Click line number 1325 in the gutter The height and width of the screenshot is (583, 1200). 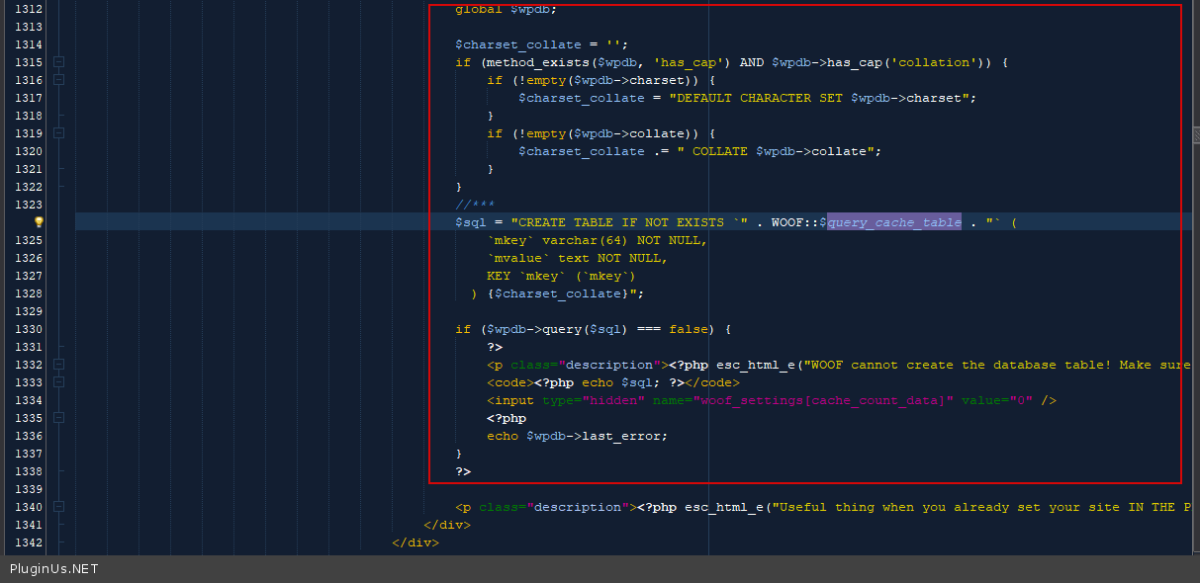(x=29, y=240)
